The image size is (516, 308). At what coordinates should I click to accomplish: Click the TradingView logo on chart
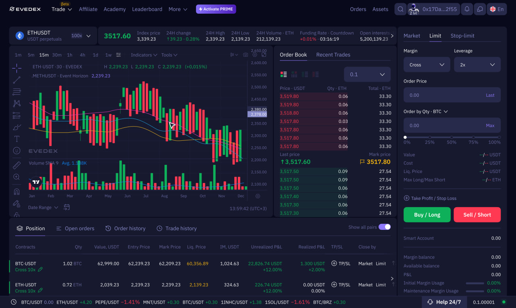(x=36, y=182)
